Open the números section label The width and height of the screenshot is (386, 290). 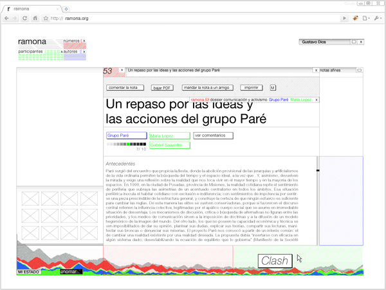click(71, 41)
